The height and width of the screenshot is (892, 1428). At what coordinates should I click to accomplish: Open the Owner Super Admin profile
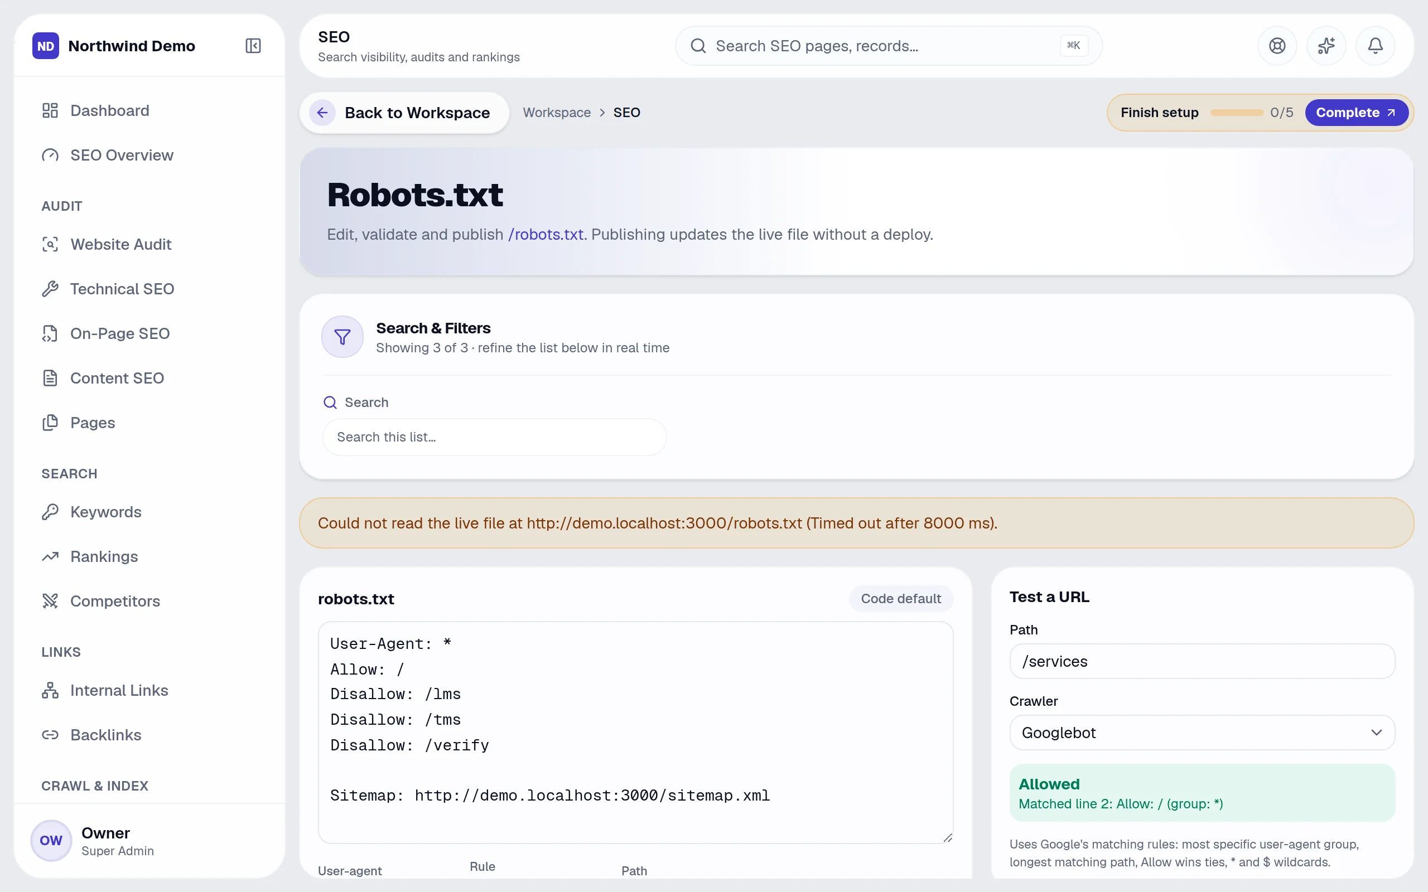(149, 841)
